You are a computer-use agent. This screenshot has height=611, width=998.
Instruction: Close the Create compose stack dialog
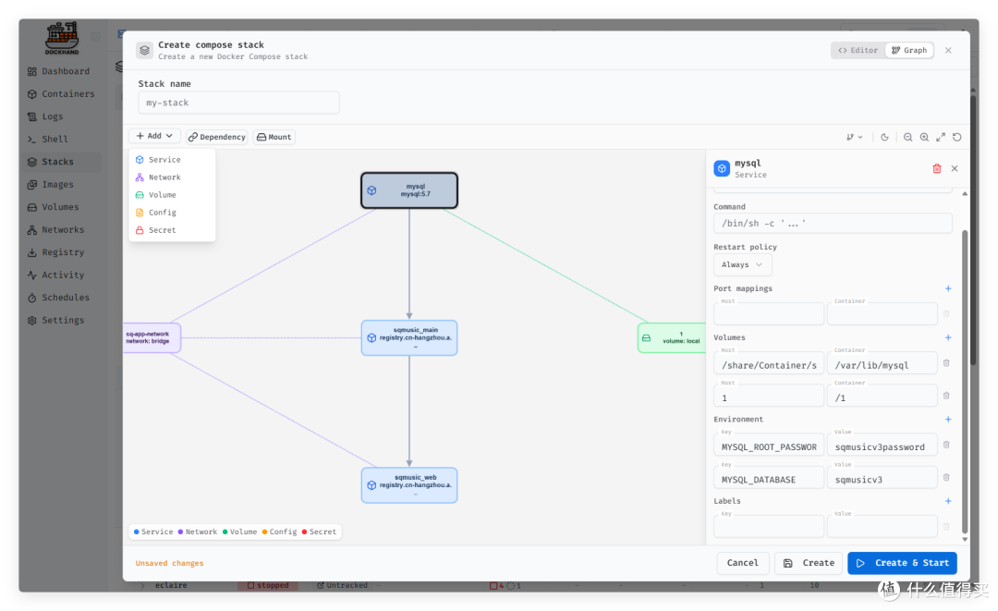pos(948,50)
